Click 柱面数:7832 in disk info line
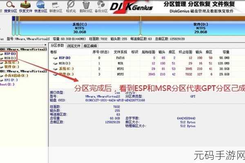The width and height of the screenshot is (245, 163). 98,39
